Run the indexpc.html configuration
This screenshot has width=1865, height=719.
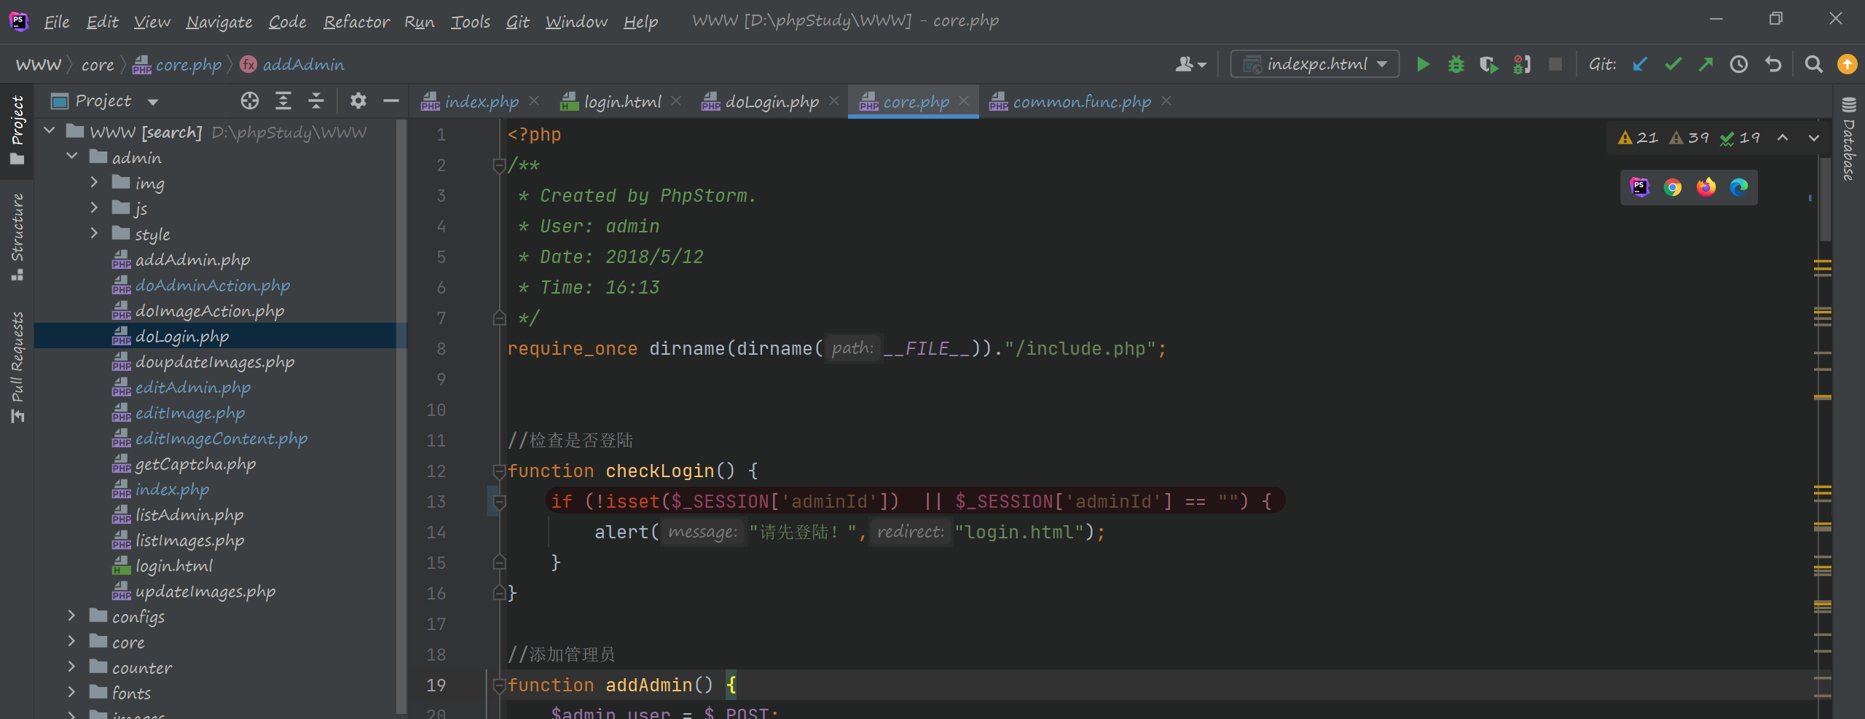(x=1422, y=64)
